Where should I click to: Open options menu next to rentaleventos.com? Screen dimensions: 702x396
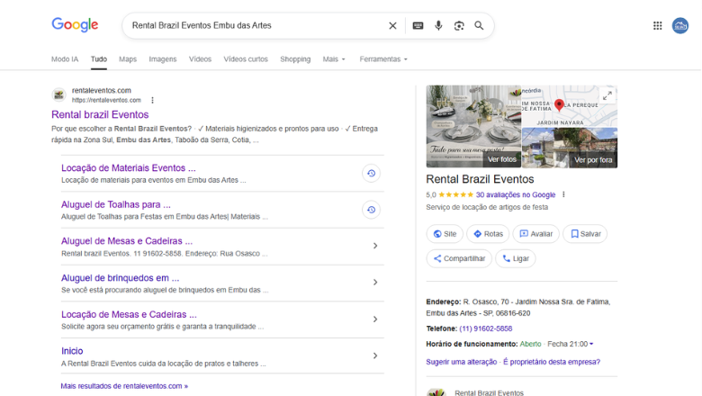tap(152, 100)
